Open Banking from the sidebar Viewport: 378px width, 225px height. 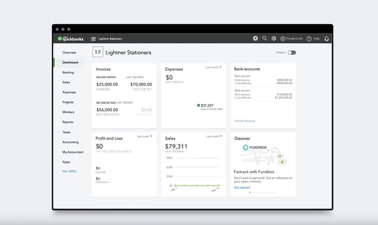(x=68, y=73)
